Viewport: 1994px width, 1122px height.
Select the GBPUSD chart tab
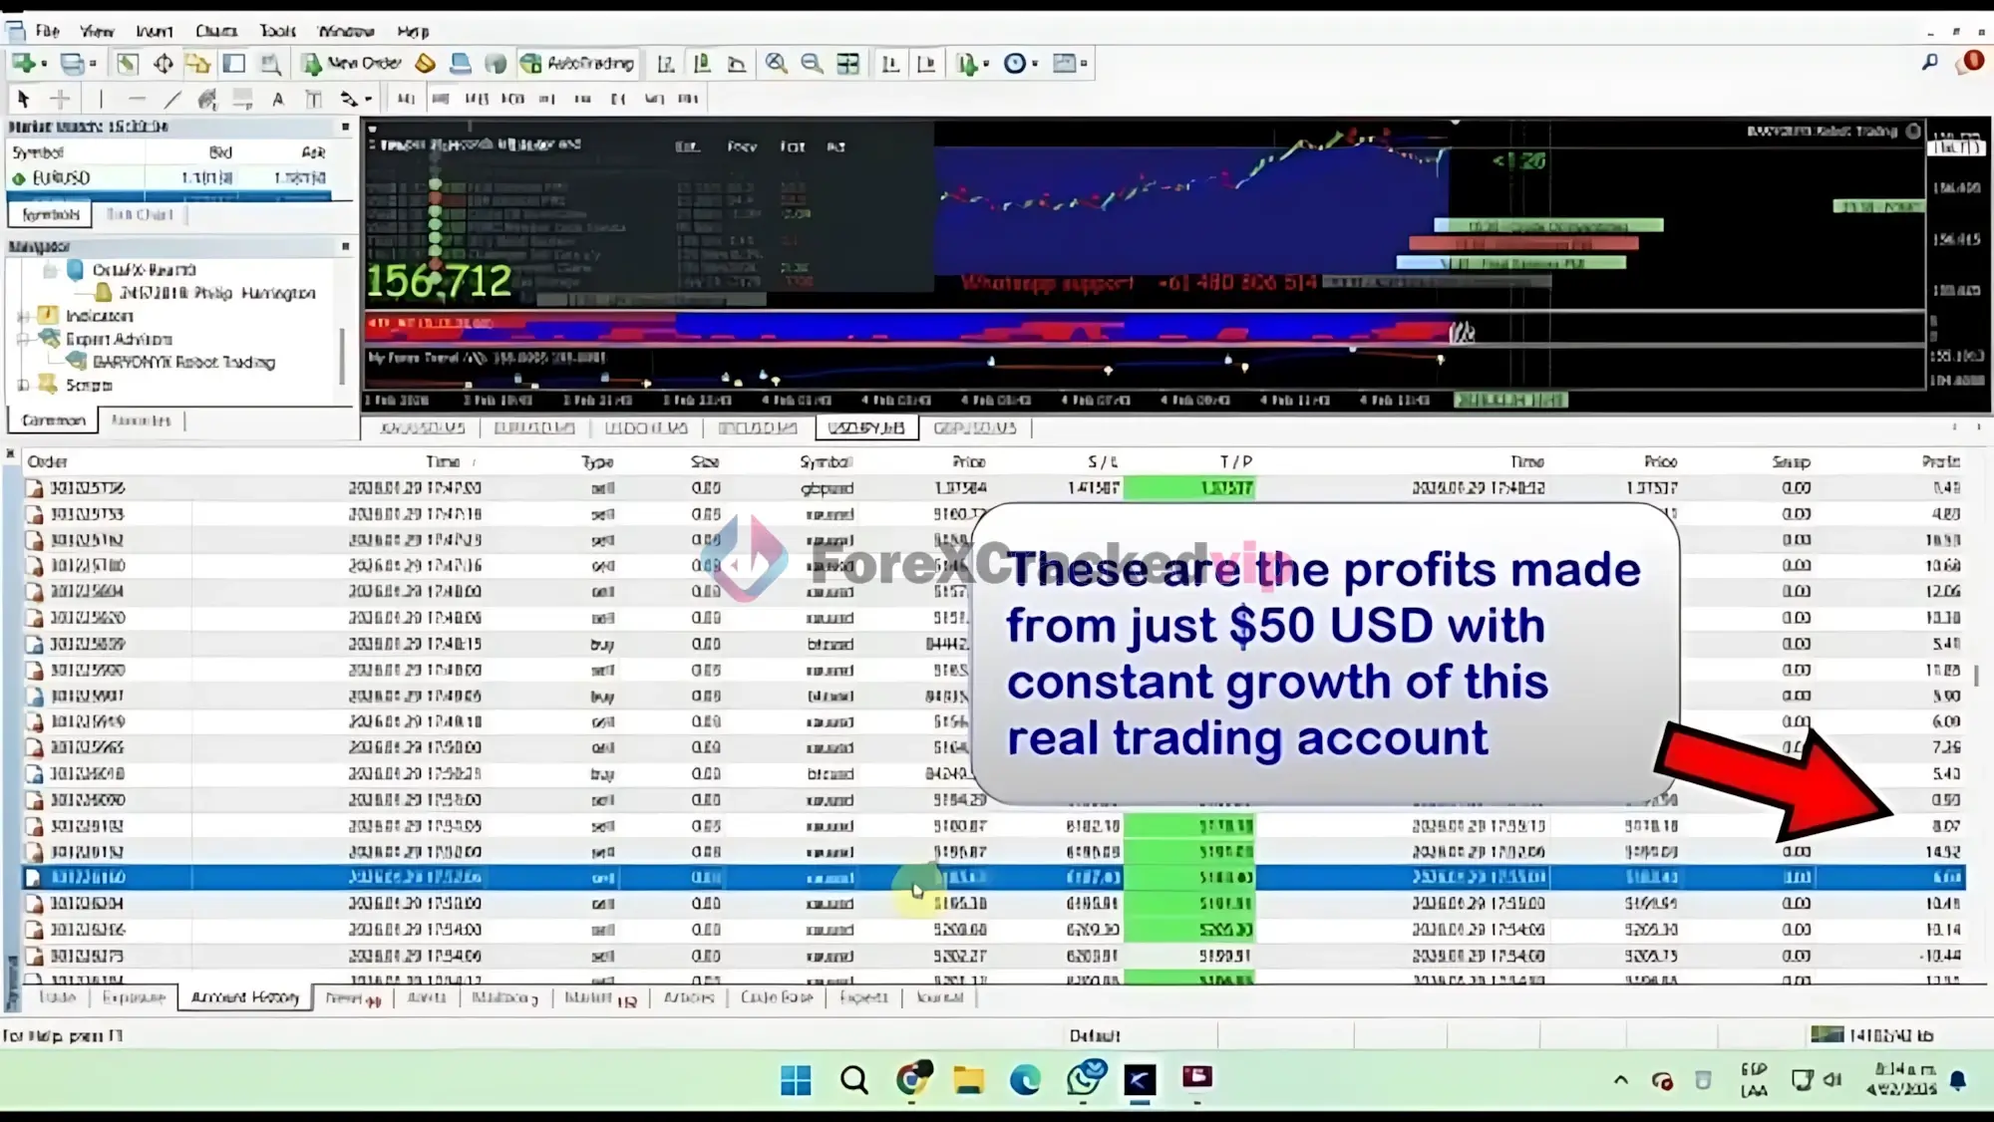[974, 428]
